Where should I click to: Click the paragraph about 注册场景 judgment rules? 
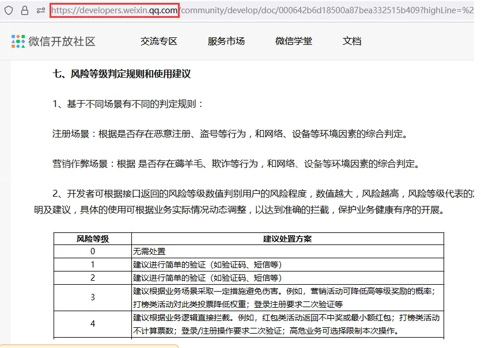pyautogui.click(x=230, y=133)
